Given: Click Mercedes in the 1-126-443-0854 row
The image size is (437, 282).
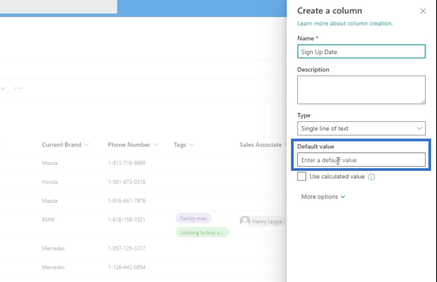Looking at the screenshot, I should tap(53, 267).
